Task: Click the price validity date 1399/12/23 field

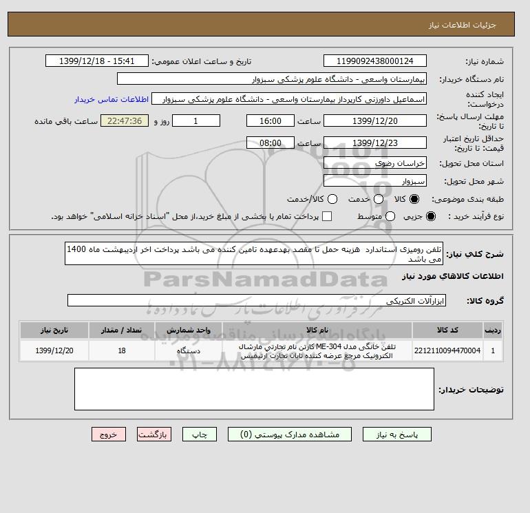Action: pyautogui.click(x=375, y=143)
